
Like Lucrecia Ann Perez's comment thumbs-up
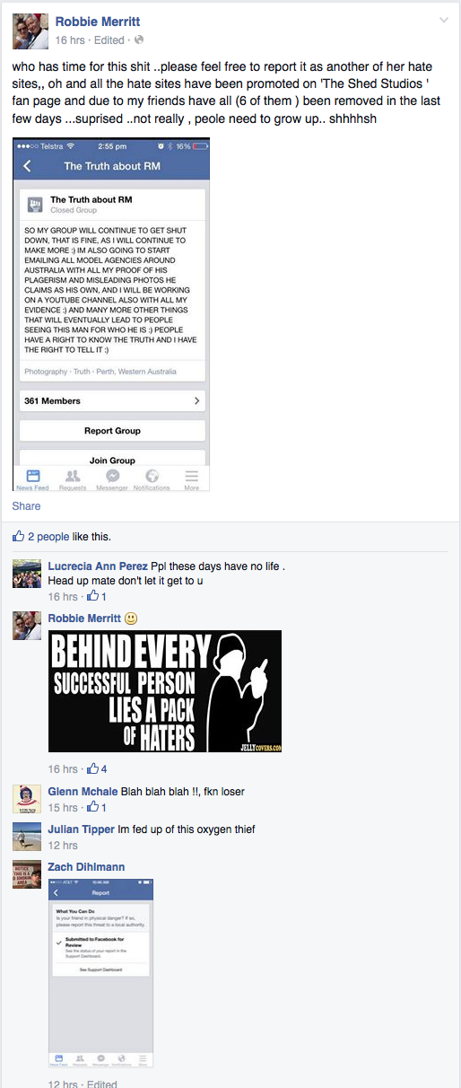92,597
